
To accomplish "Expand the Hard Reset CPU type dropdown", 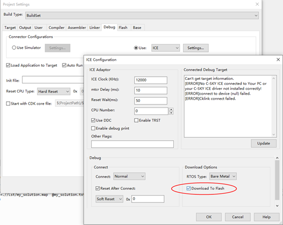I will point(54,91).
